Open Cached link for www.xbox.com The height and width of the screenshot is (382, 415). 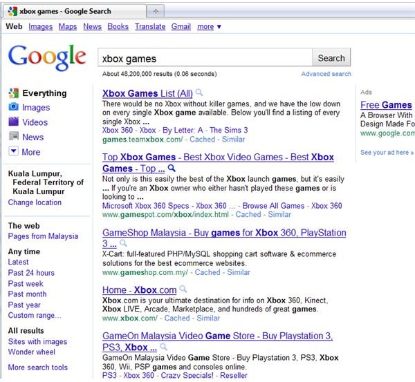(177, 318)
